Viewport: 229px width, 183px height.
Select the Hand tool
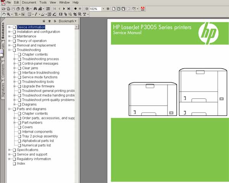click(x=4, y=14)
